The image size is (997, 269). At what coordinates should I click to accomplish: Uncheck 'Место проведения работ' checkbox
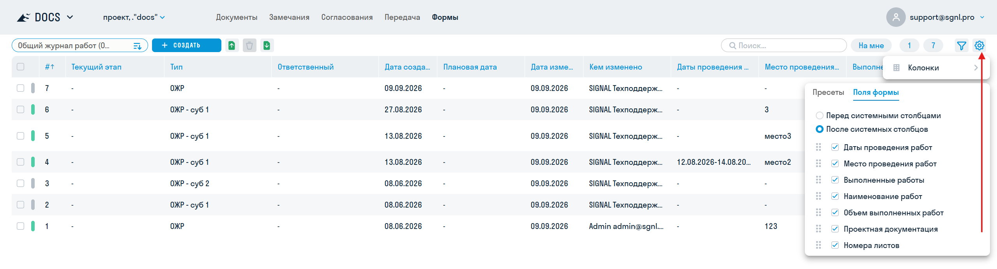tap(835, 164)
